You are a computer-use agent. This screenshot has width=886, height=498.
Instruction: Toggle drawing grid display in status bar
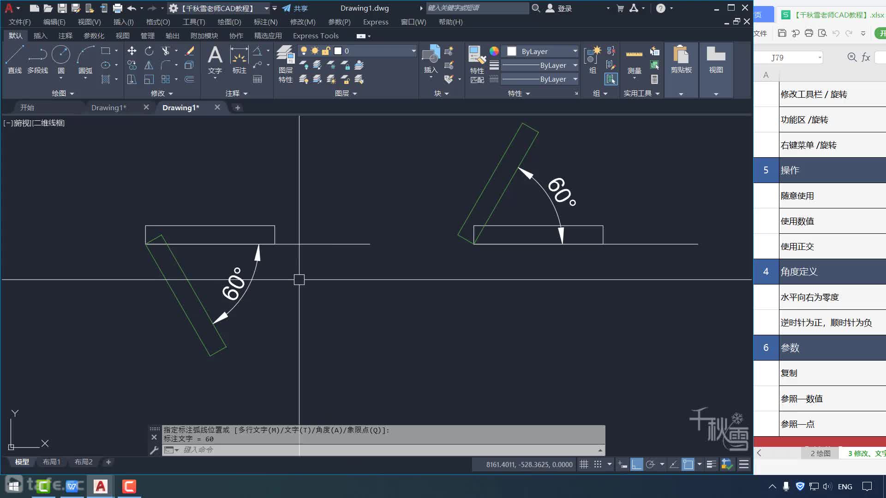coord(584,464)
